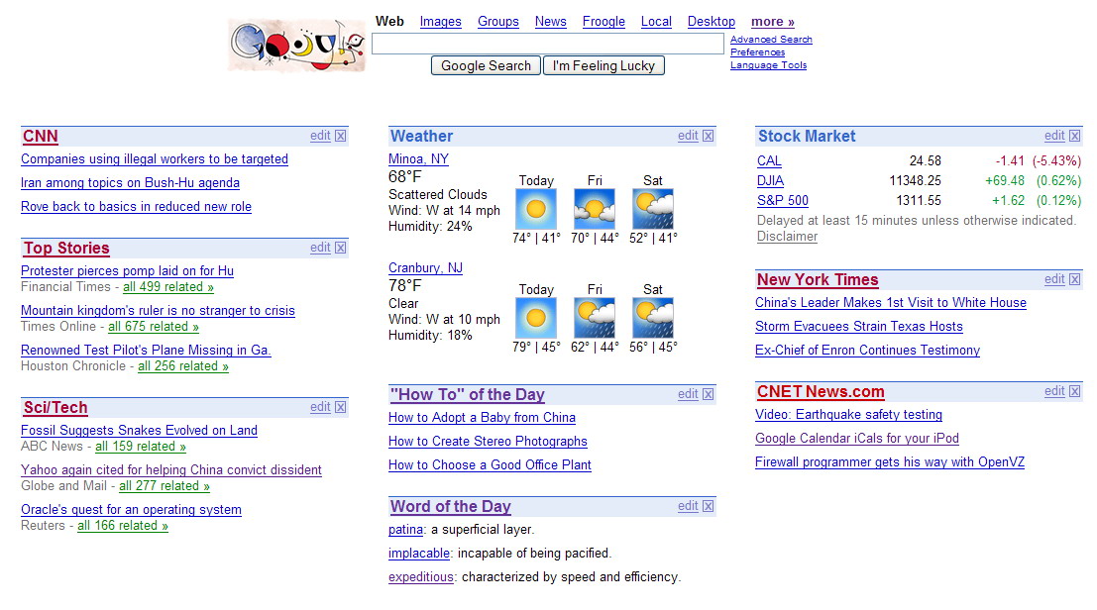Open "Iran among topics on Bush-Hu agenda"
This screenshot has width=1097, height=610.
tap(130, 183)
